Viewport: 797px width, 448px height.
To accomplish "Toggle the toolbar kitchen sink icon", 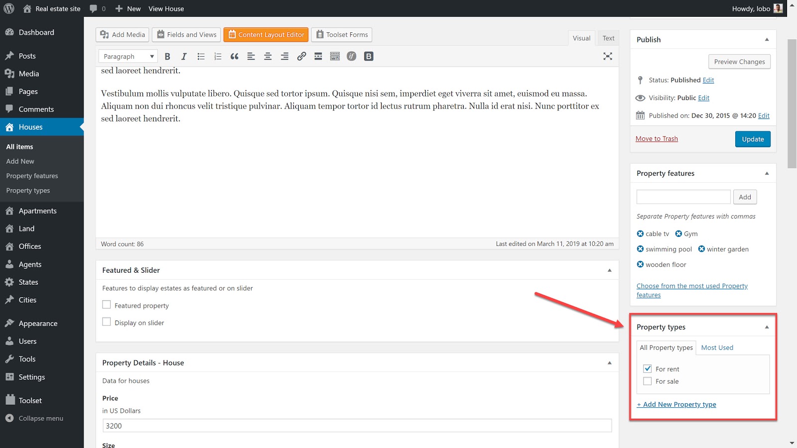I will coord(335,57).
